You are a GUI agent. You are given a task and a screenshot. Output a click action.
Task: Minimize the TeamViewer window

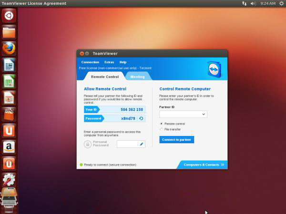click(x=87, y=53)
